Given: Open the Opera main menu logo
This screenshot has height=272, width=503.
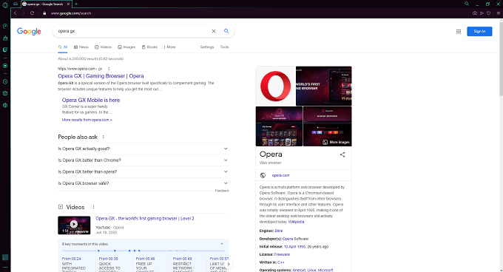Looking at the screenshot, I should click(x=5, y=5).
